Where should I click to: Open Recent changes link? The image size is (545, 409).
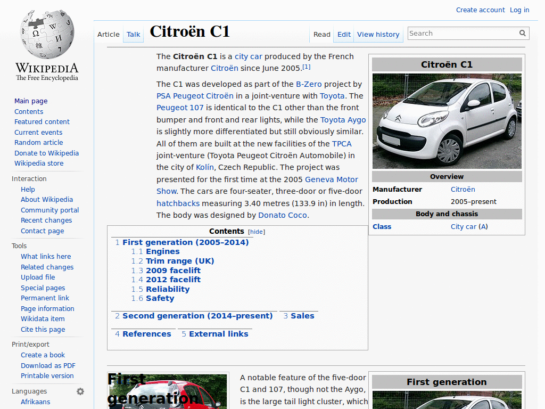click(46, 220)
